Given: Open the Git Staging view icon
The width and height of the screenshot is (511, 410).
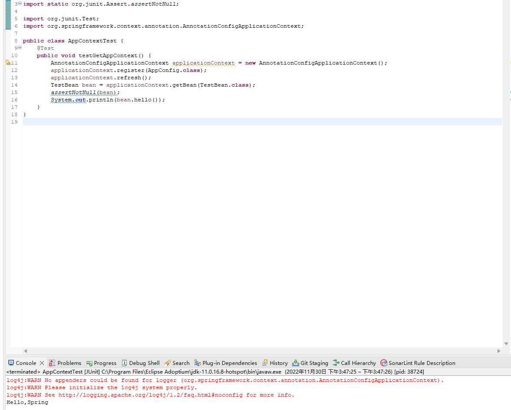Looking at the screenshot, I should pos(296,363).
